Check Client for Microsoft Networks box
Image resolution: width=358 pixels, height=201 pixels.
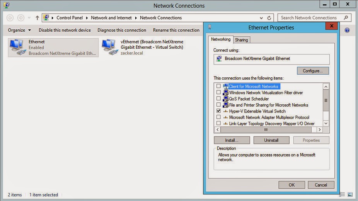point(218,86)
